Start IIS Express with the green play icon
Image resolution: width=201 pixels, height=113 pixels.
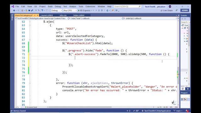click(79, 10)
